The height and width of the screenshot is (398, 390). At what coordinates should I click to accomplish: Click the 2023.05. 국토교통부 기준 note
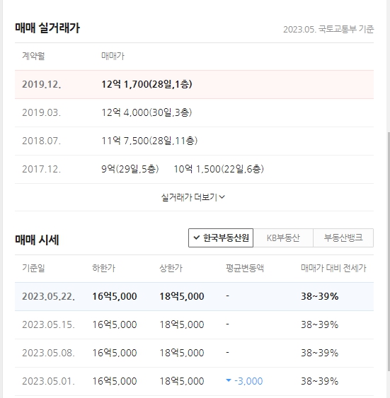click(x=328, y=29)
